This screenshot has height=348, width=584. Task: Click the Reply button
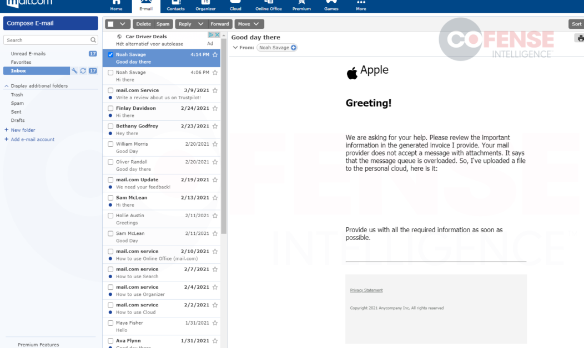point(185,24)
